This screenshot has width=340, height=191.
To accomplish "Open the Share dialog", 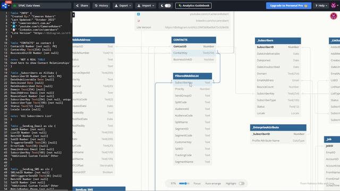I will click(x=82, y=6).
